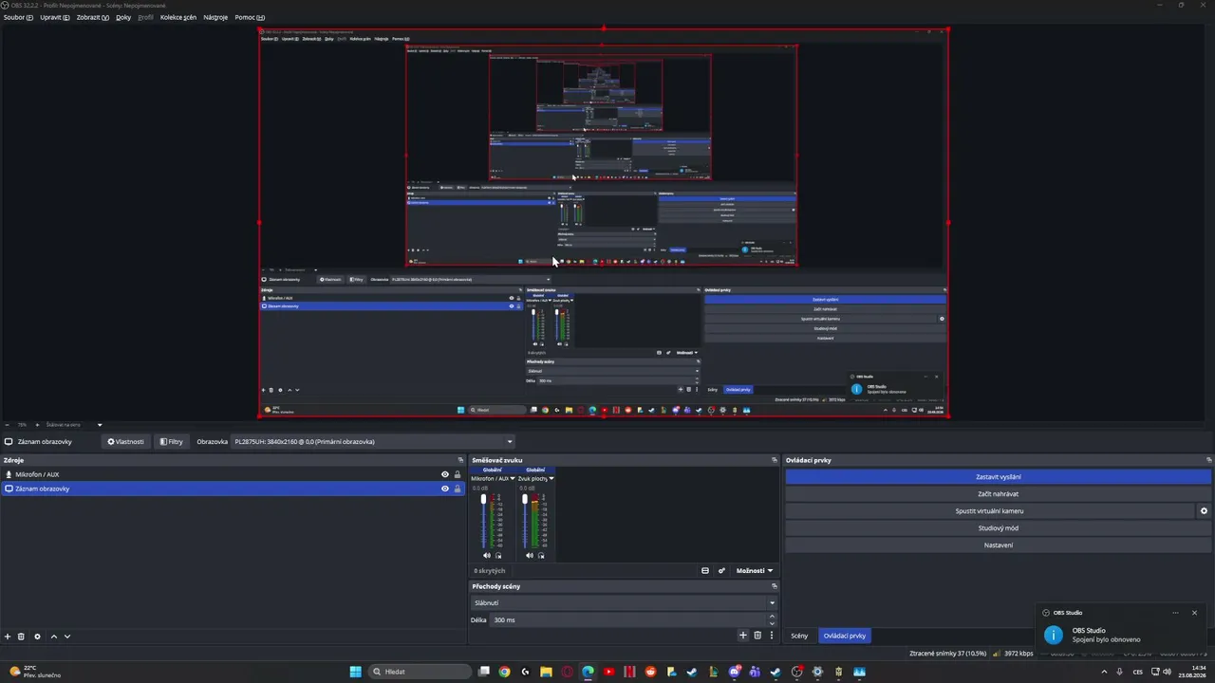Switch to the Ovládací prvky tab
The image size is (1215, 683).
845,636
